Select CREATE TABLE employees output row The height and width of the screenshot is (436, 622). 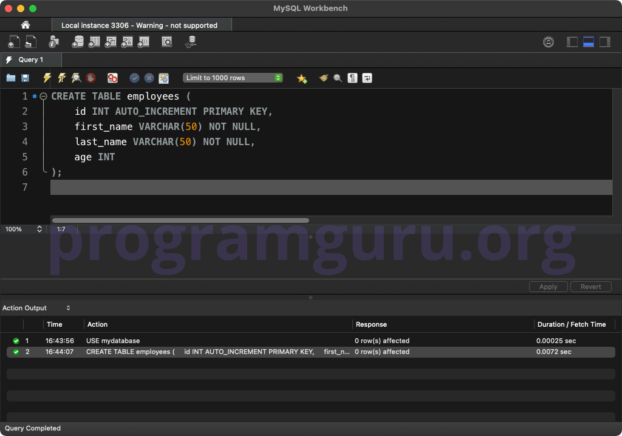(311, 352)
